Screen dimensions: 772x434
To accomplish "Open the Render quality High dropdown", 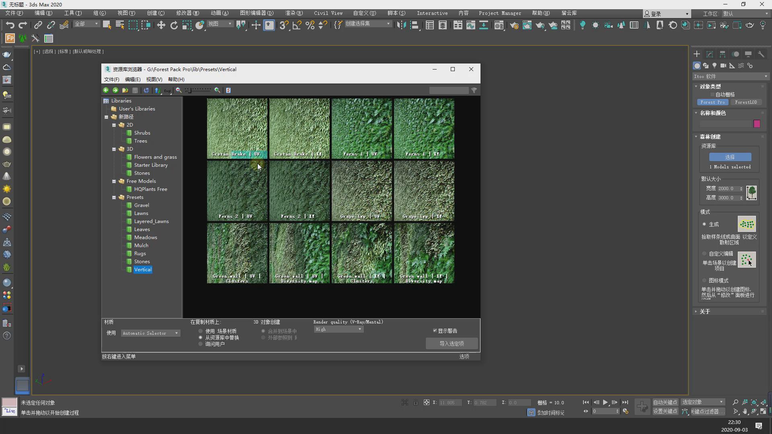I will coord(338,329).
